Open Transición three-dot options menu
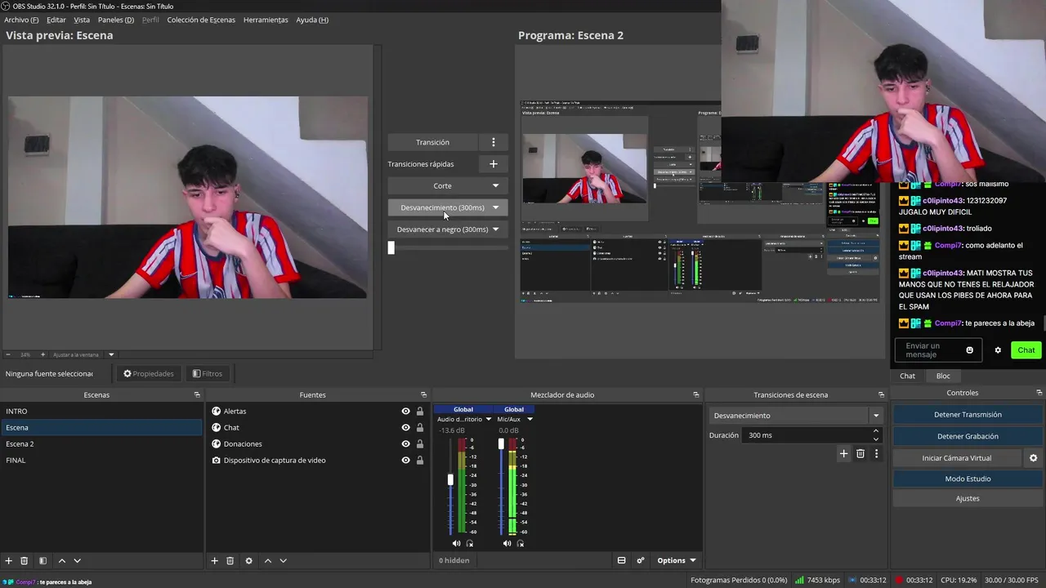Screen dimensions: 1046x588 click(x=494, y=142)
